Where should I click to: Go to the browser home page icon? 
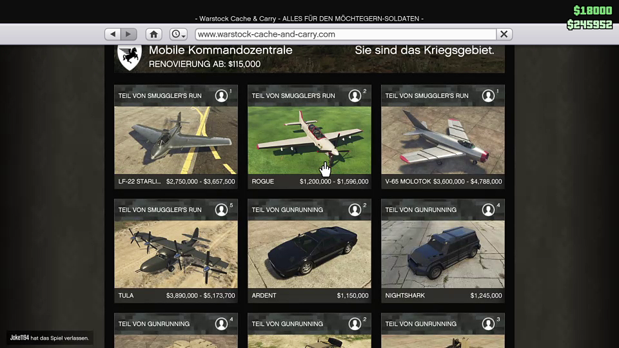coord(153,34)
